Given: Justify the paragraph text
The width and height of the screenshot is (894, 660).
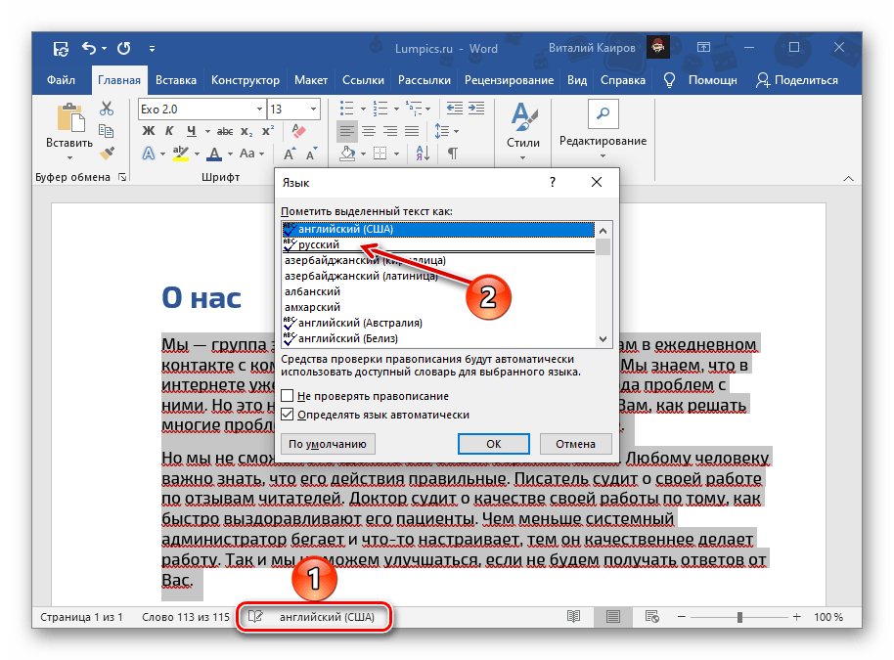Looking at the screenshot, I should coord(412,131).
